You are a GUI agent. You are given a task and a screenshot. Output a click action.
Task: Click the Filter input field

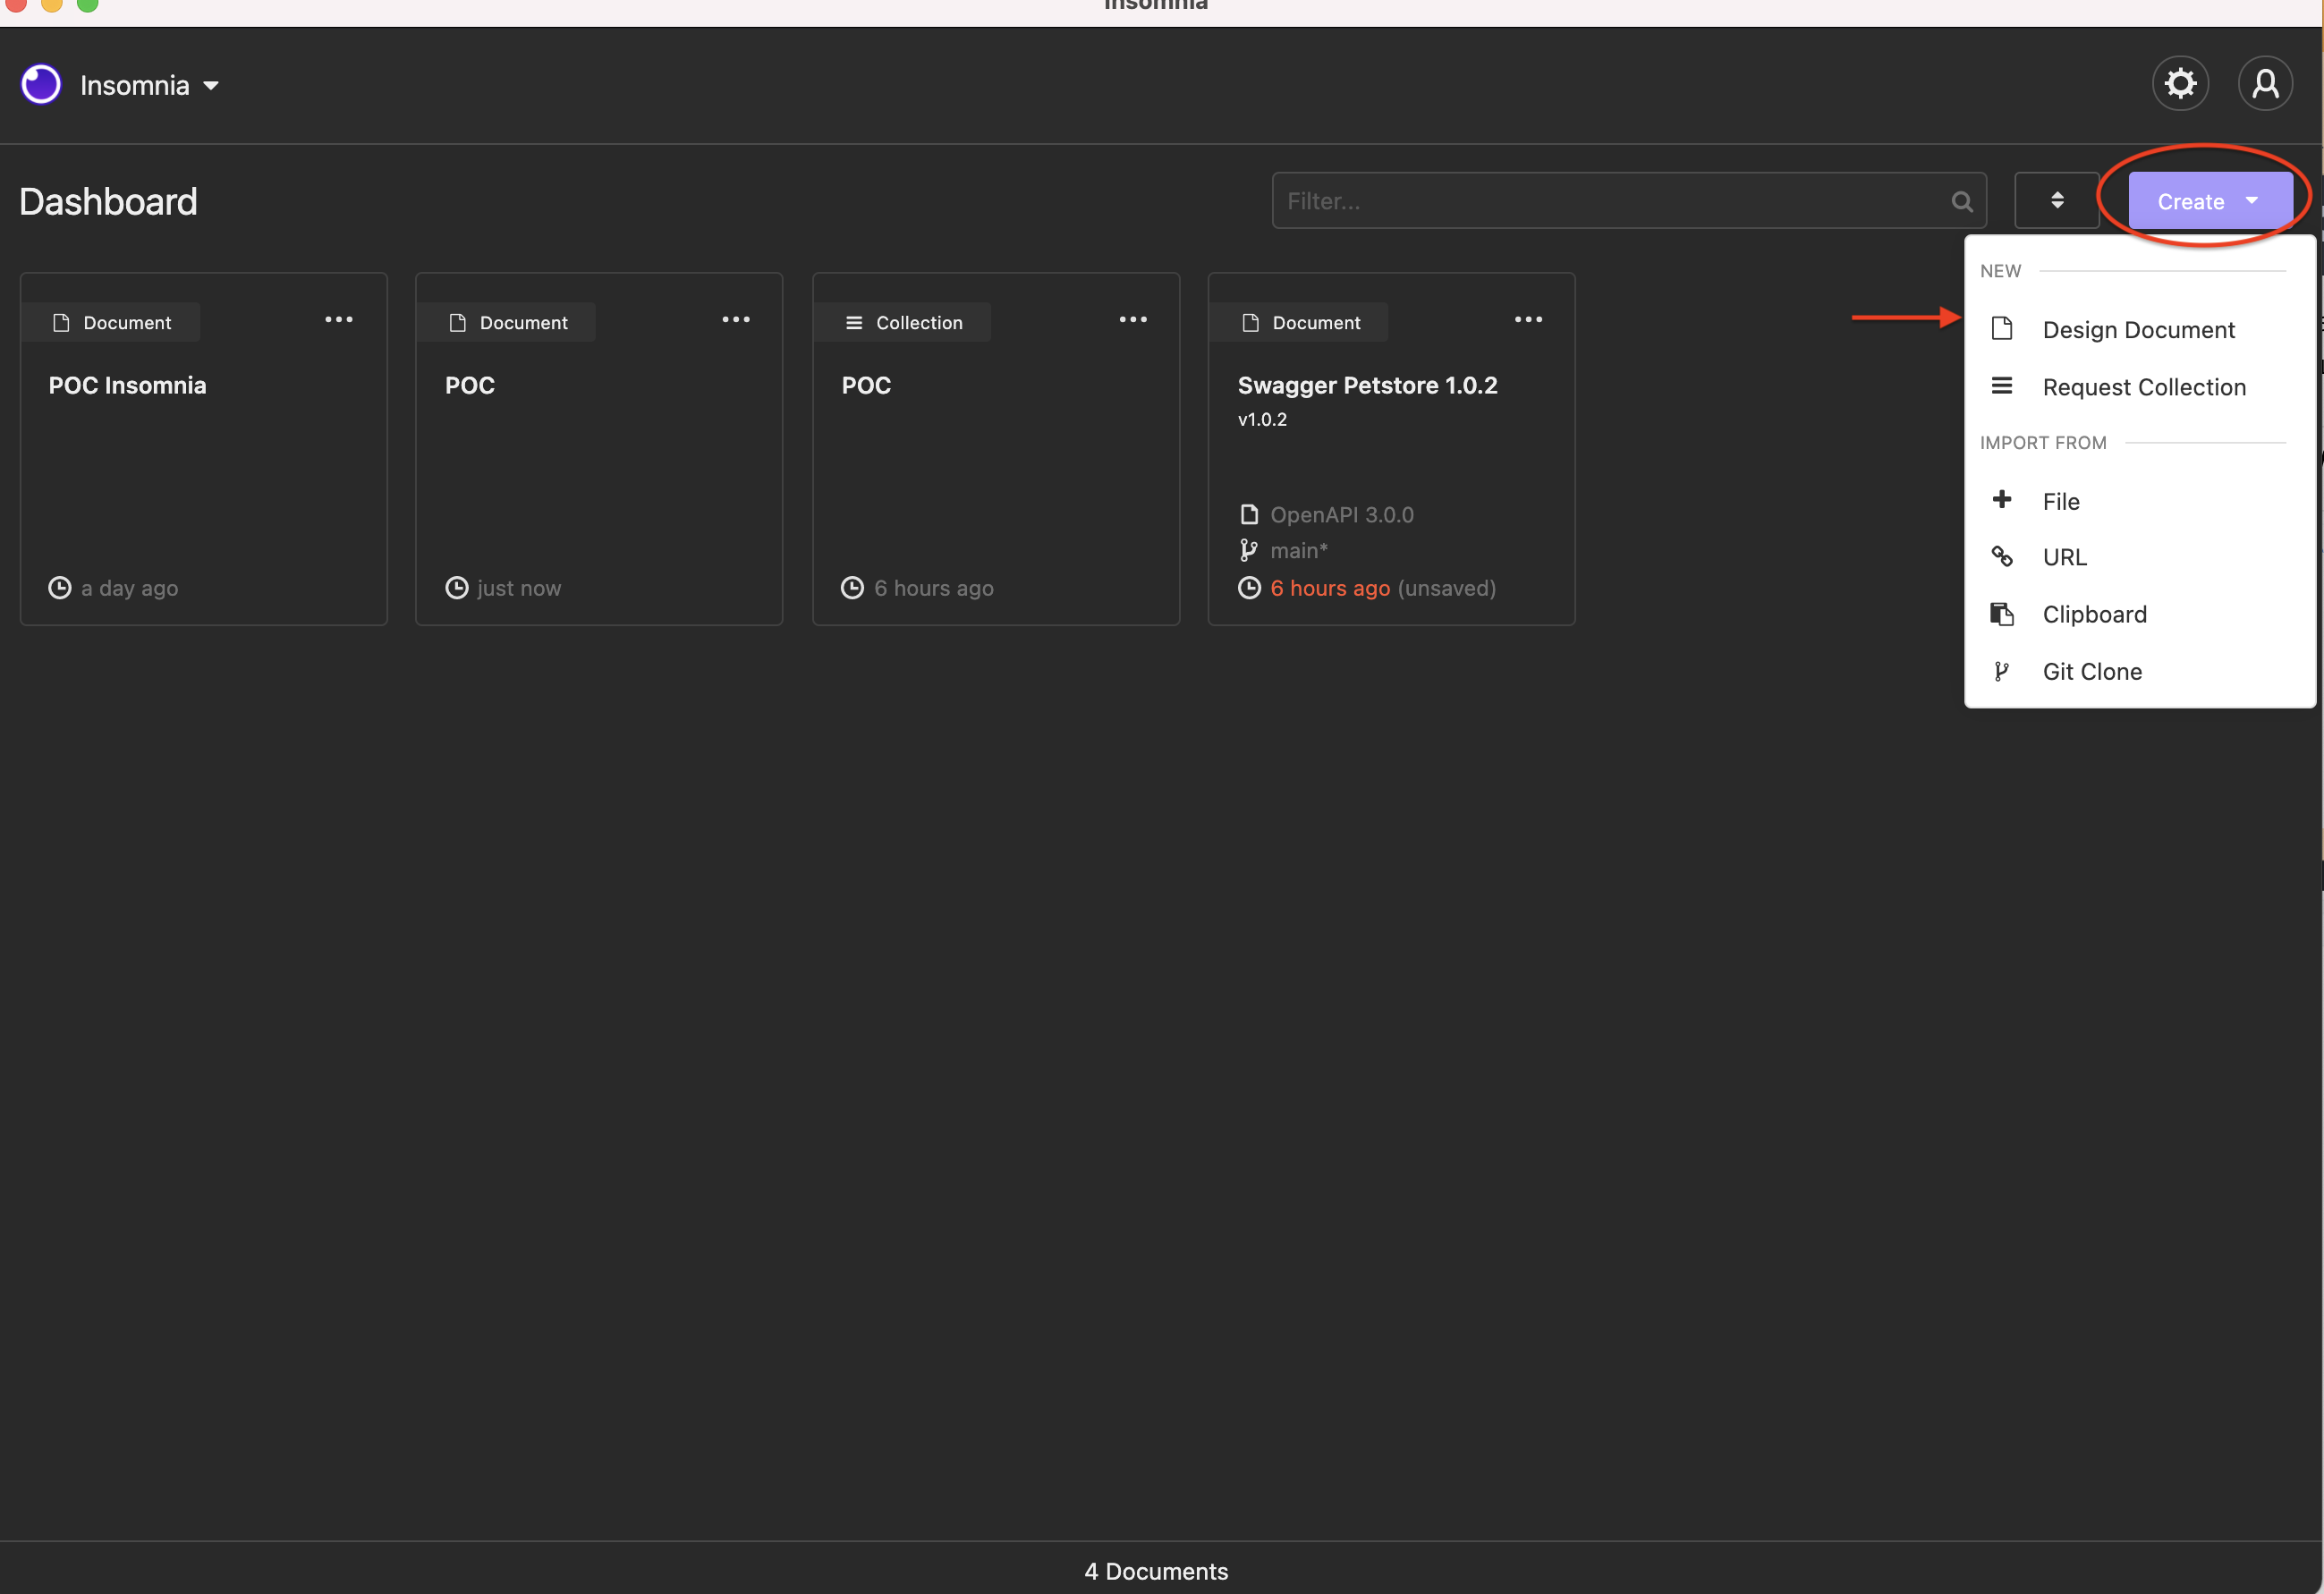1600,200
